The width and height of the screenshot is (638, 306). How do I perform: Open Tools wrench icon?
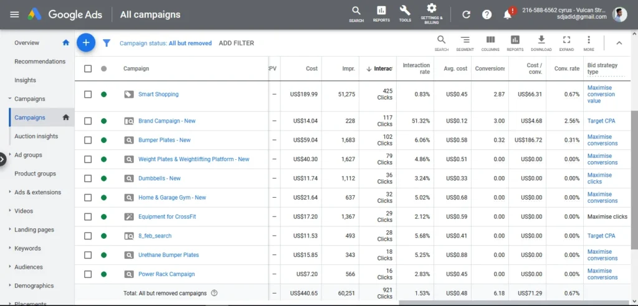[x=405, y=14]
